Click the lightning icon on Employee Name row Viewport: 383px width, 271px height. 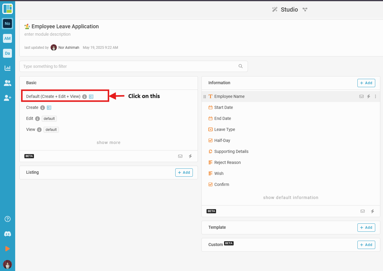tap(368, 96)
